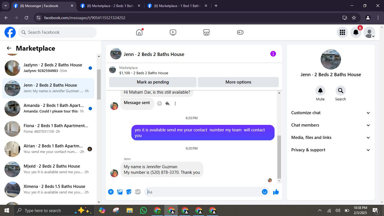Click the Search Facebook box
This screenshot has height=216, width=384.
pyautogui.click(x=57, y=32)
